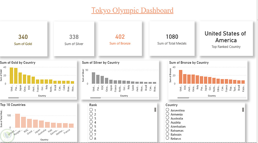Select Italy bar in Sum of Gold chart
The image size is (258, 143).
click(x=46, y=82)
